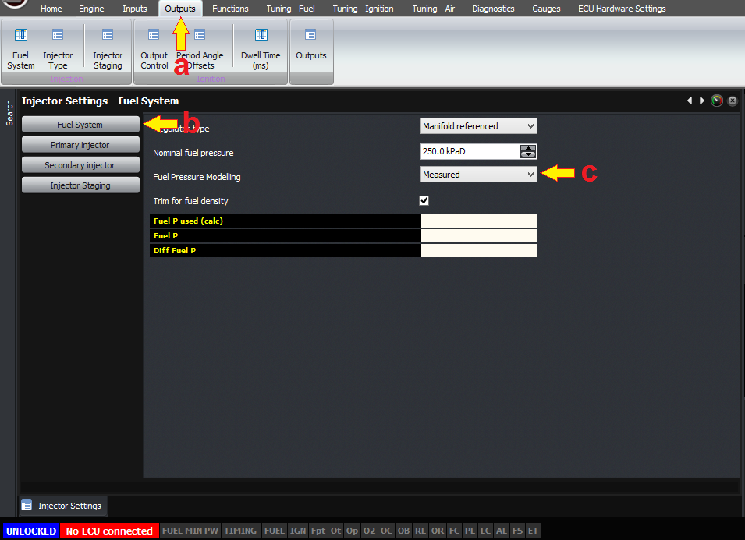Select the Injector Settings bottom tab
This screenshot has width=745, height=540.
pyautogui.click(x=64, y=506)
